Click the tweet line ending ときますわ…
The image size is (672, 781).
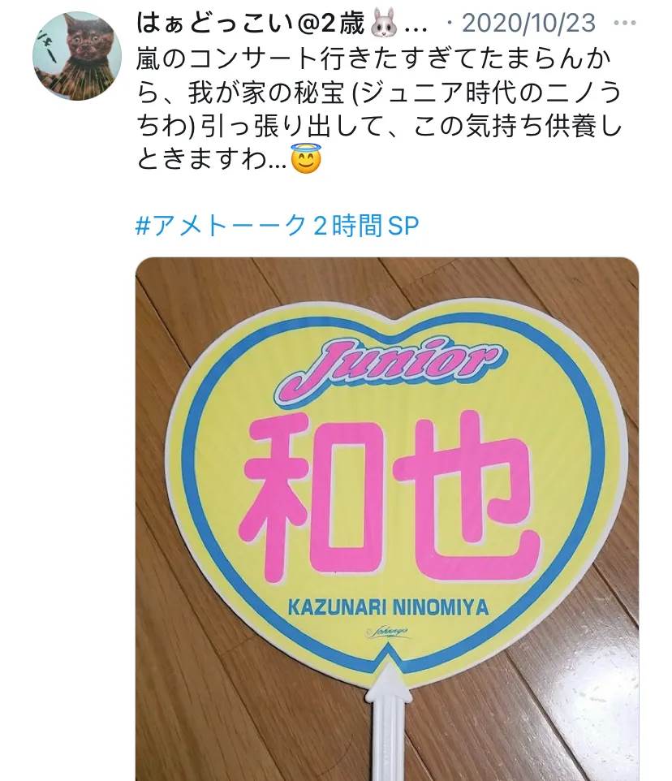[x=212, y=159]
